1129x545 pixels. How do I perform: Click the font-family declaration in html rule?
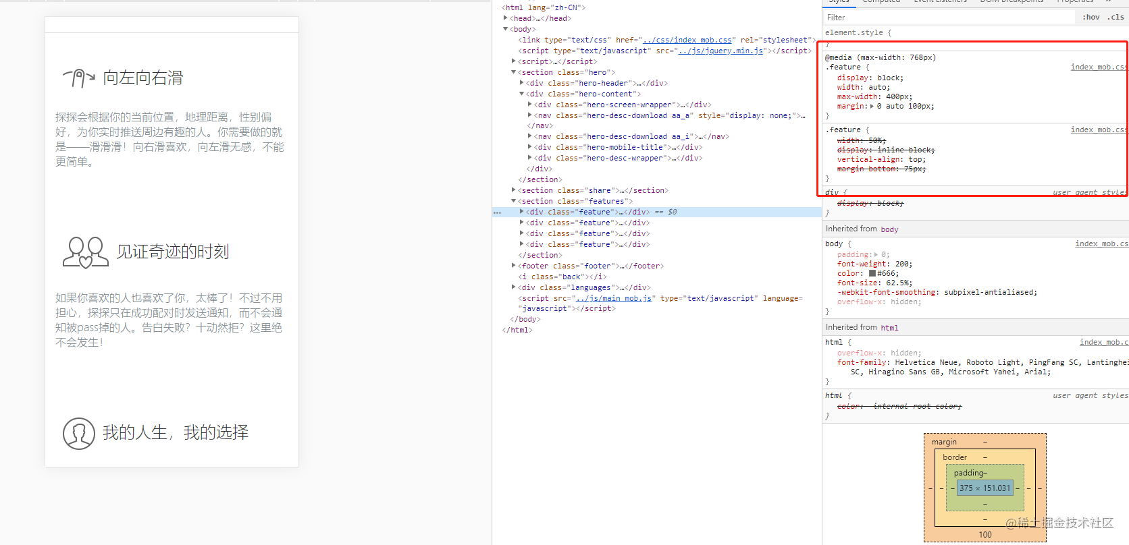pos(982,368)
